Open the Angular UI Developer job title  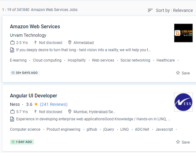pos(33,96)
